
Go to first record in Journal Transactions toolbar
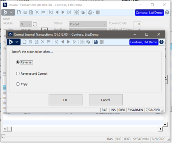point(51,12)
